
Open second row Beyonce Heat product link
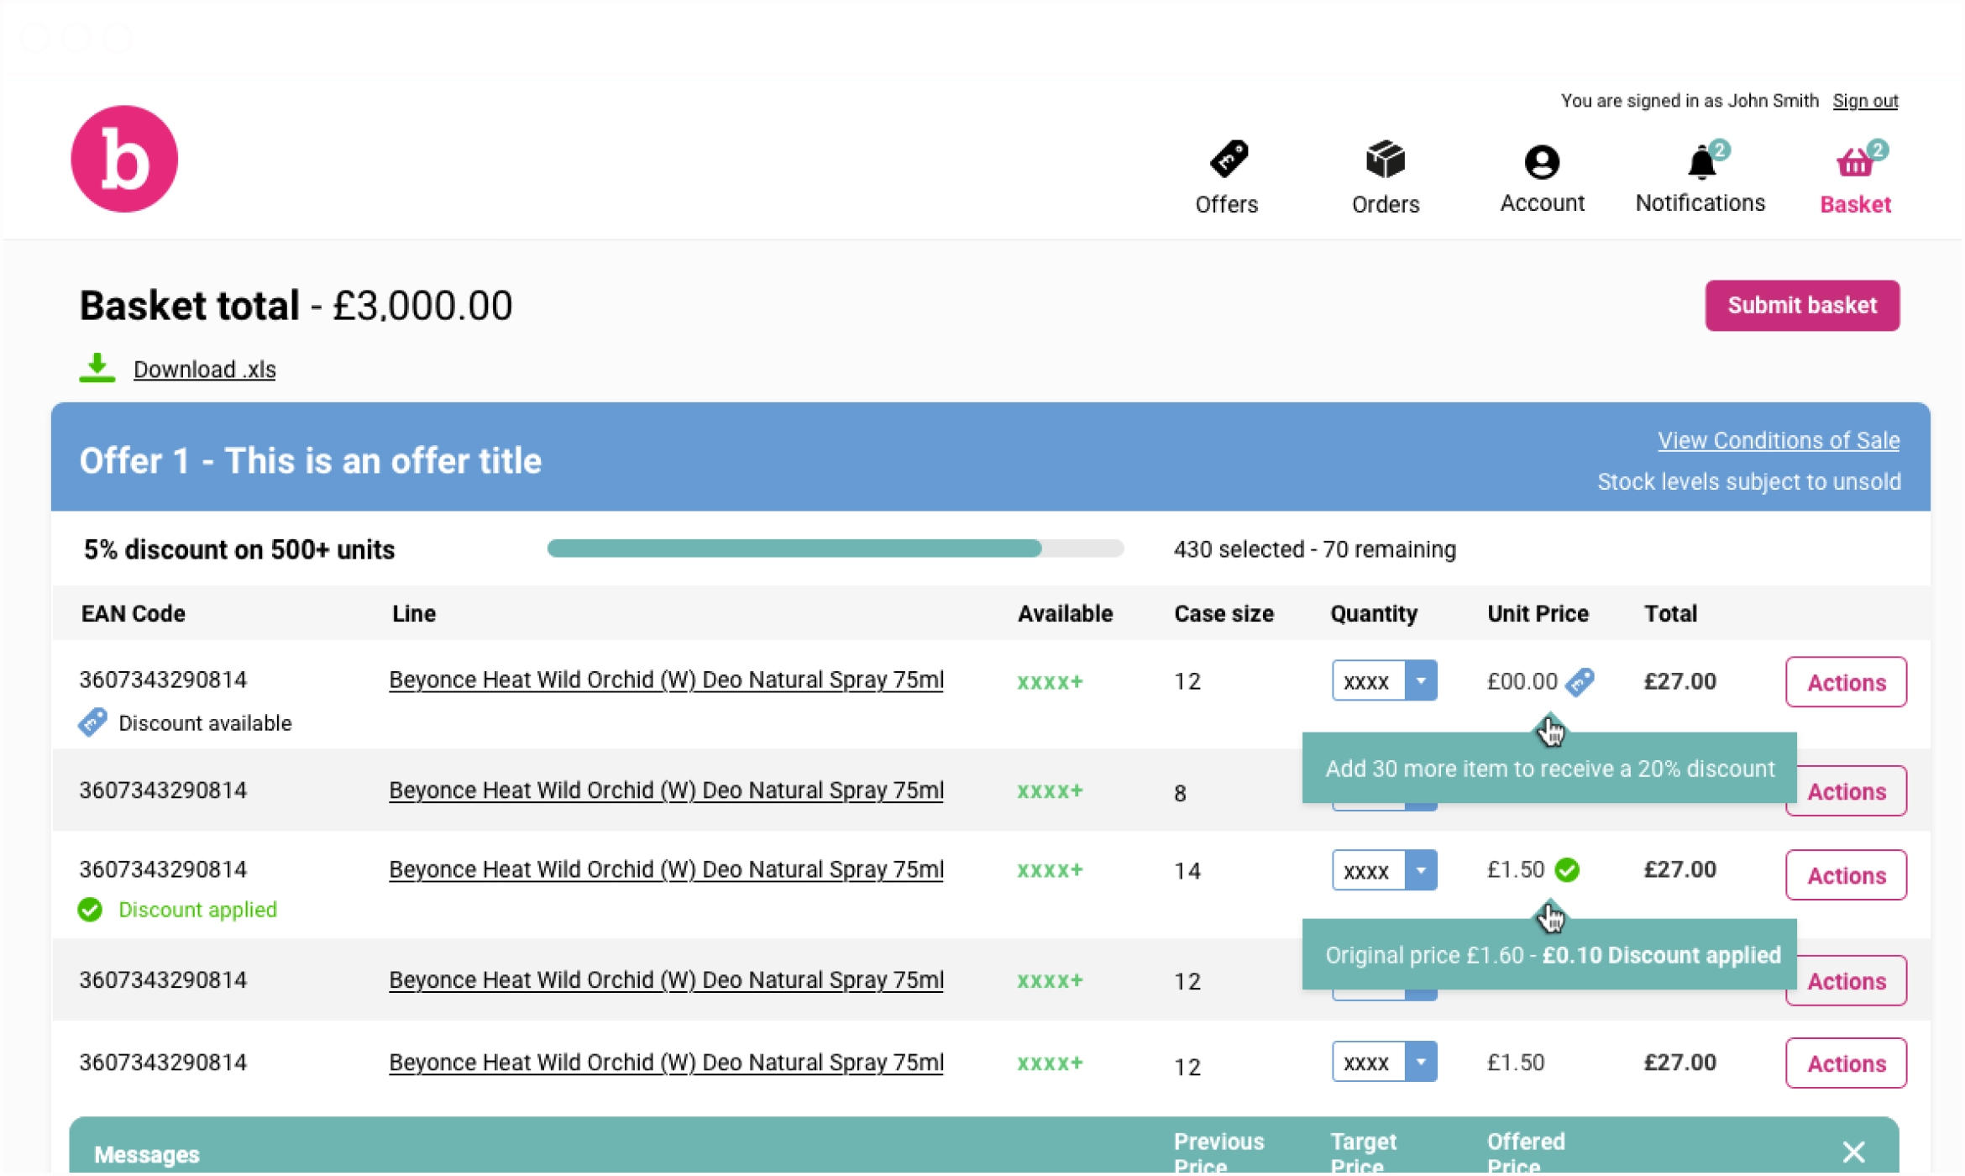(666, 791)
